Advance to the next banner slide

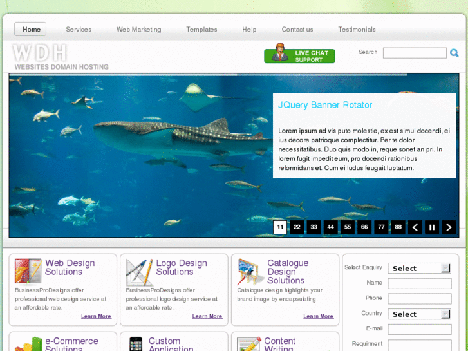(x=449, y=227)
